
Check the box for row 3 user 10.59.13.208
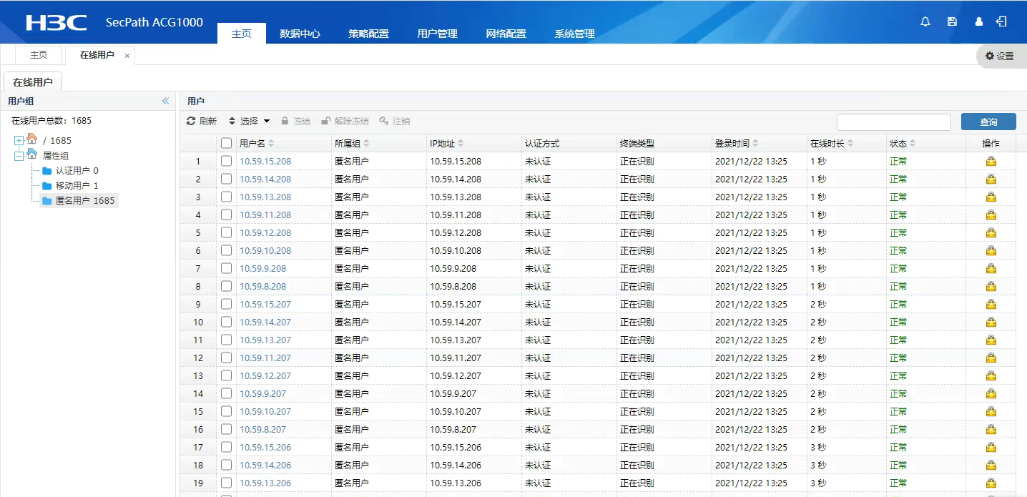tap(226, 197)
